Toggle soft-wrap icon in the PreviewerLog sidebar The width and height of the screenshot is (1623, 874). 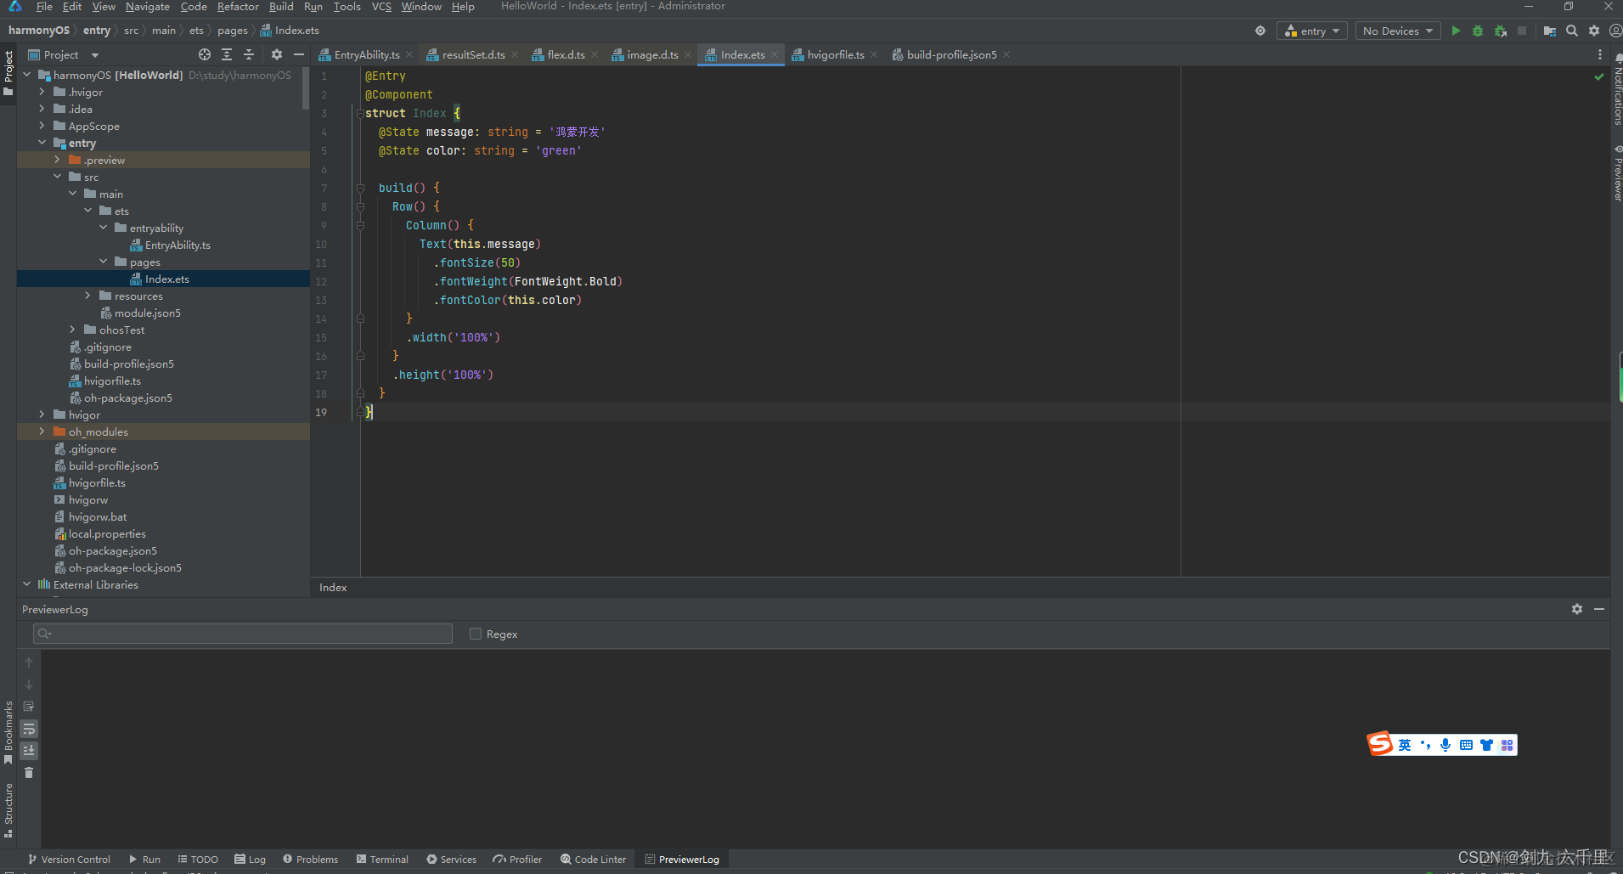(x=29, y=729)
